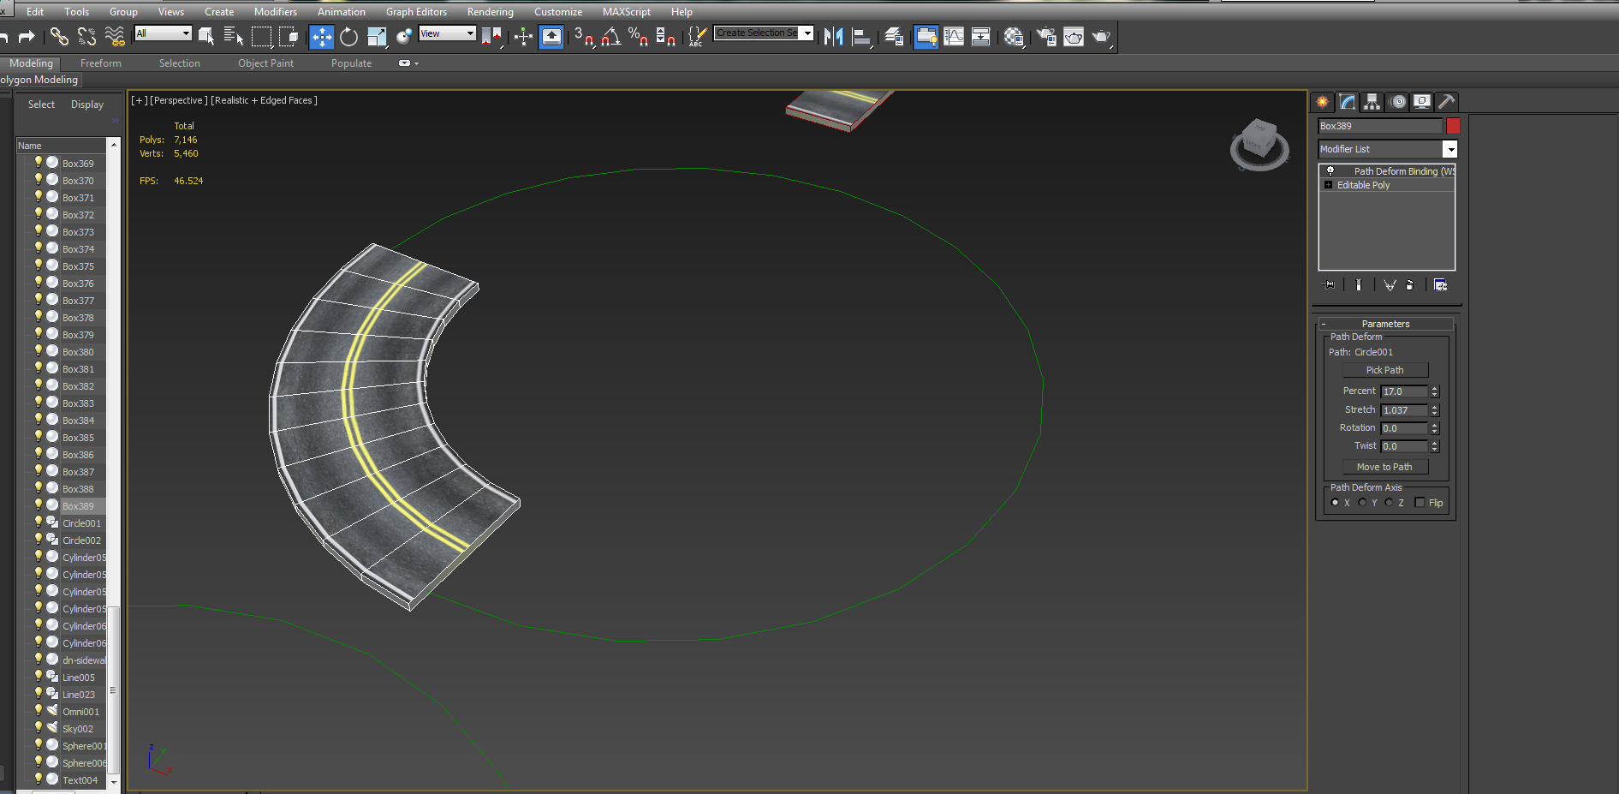Toggle Path Deform Binding modifier lightbulb
Viewport: 1619px width, 794px height.
[1330, 171]
